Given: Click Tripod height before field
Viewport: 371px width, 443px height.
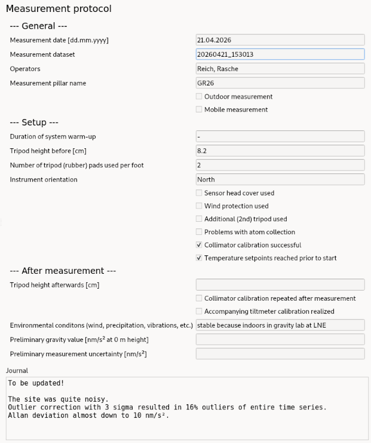Looking at the screenshot, I should [280, 151].
